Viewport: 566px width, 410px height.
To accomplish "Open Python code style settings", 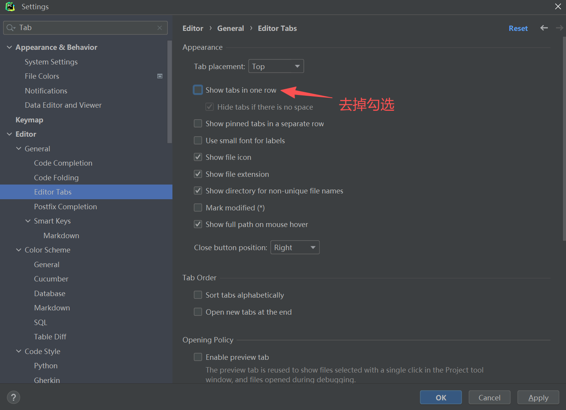I will (x=46, y=366).
